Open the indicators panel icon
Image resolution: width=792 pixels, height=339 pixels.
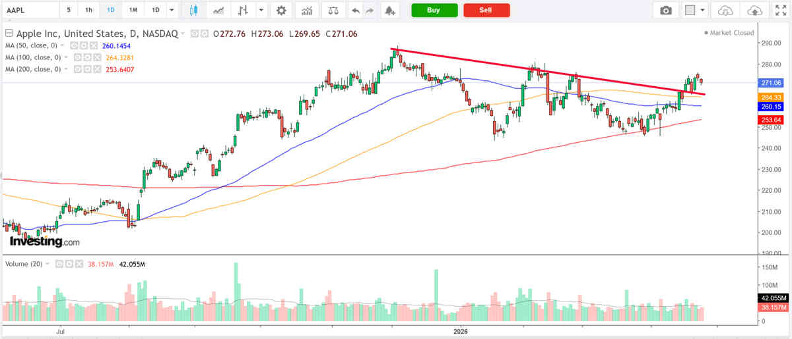coord(306,11)
